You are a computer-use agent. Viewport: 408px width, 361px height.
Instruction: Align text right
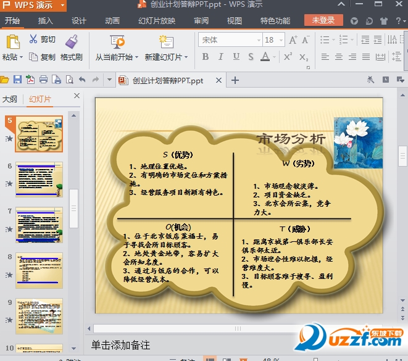[x=352, y=57]
